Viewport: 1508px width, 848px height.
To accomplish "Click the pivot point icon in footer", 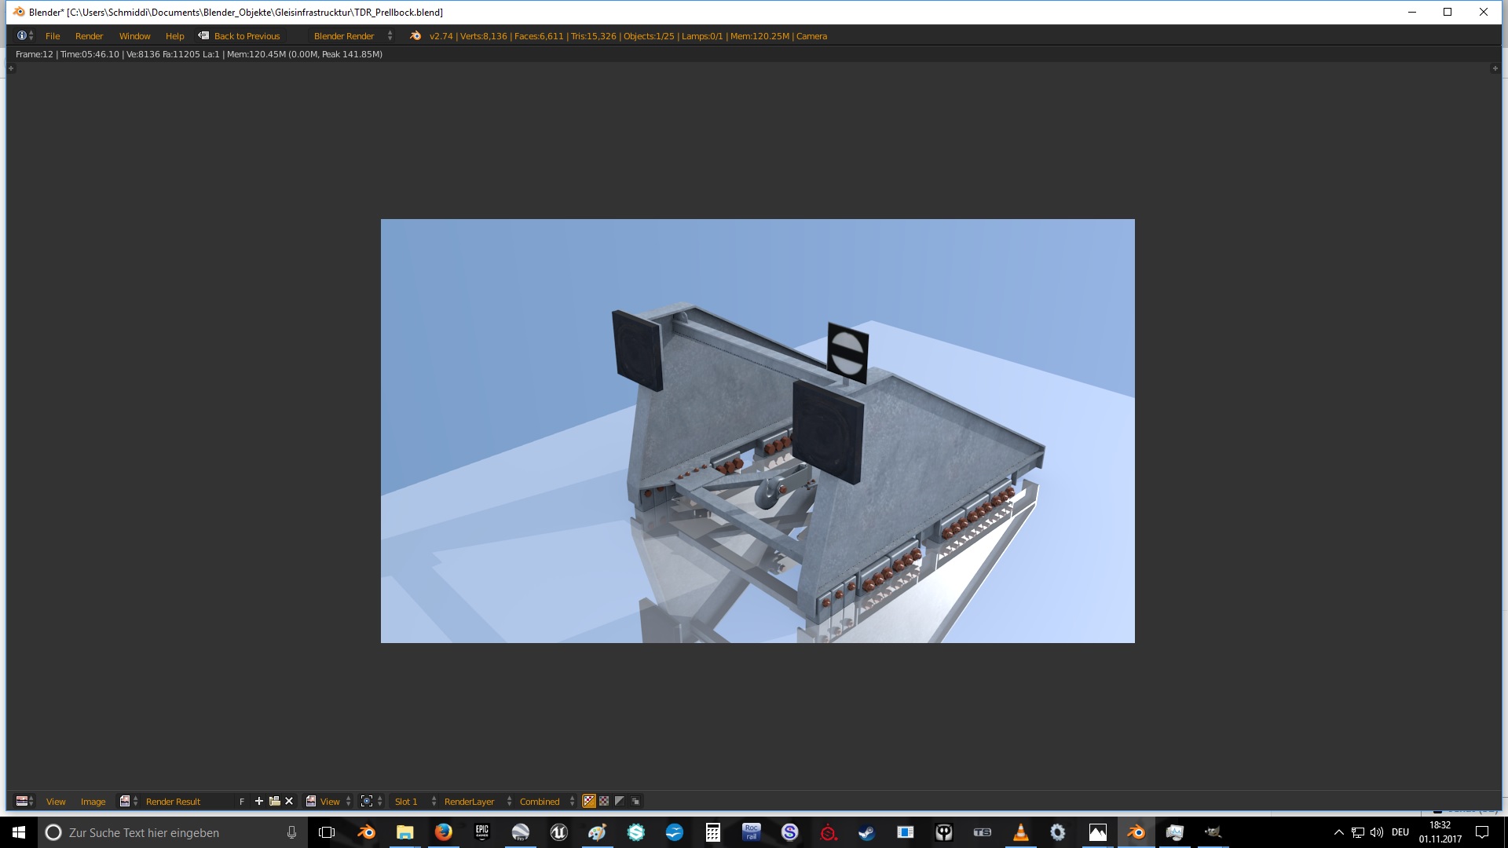I will point(367,802).
